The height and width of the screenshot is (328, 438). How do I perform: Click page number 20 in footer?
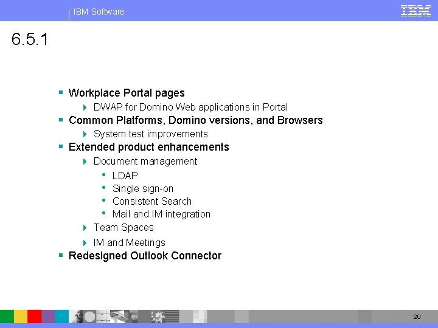(x=417, y=316)
